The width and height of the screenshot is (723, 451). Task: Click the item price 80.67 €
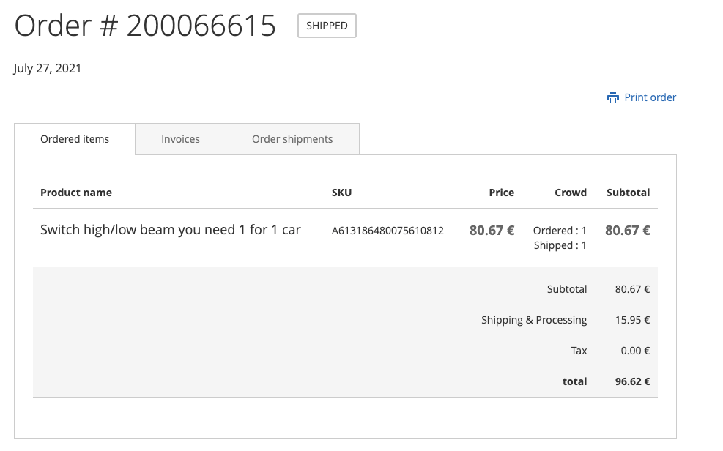click(x=492, y=230)
